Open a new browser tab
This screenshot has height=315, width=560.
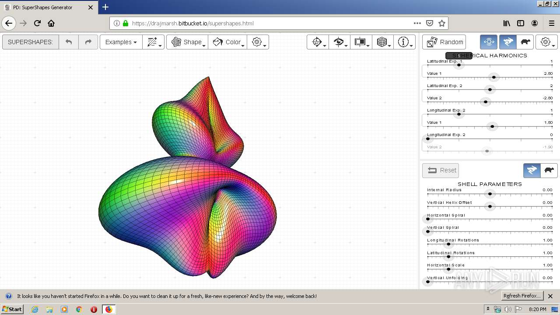click(105, 7)
